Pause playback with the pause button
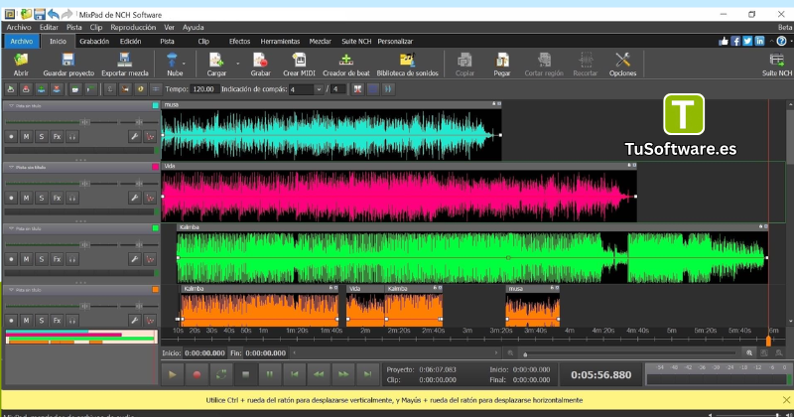 coord(270,374)
